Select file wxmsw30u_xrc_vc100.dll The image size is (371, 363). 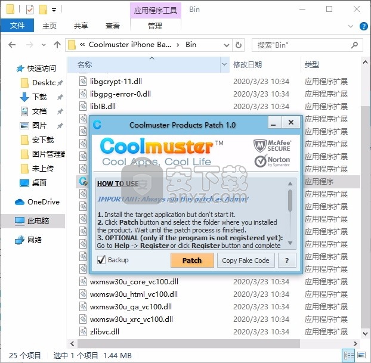(x=131, y=319)
